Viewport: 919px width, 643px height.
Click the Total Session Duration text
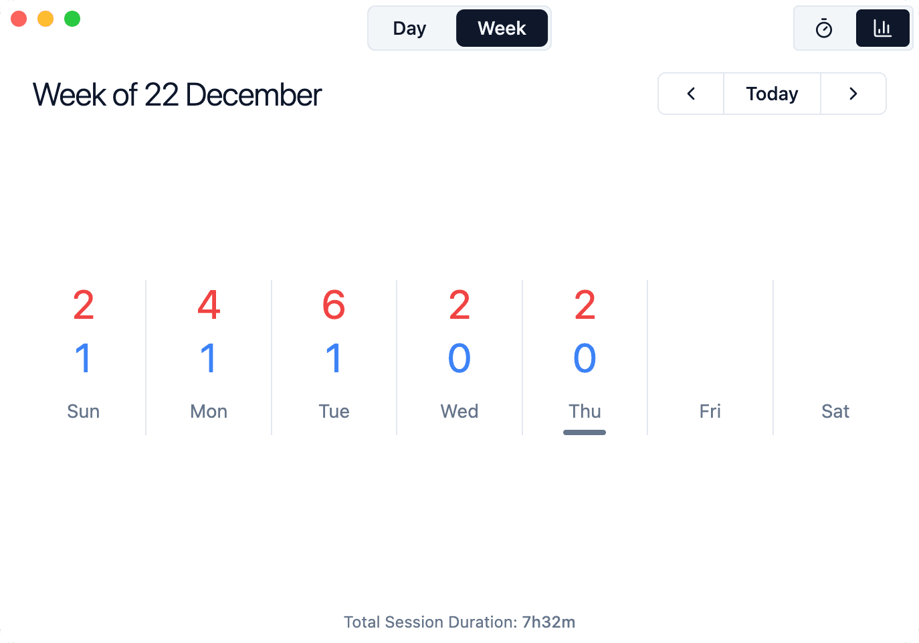point(459,622)
